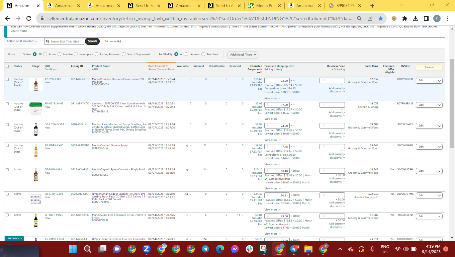Open Windows taskbar search
The image size is (455, 257).
(x=88, y=249)
